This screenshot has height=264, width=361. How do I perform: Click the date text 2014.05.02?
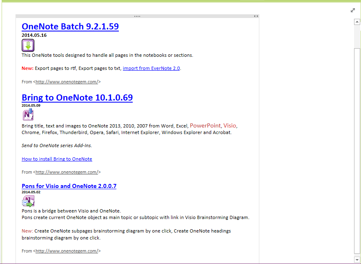point(31,192)
